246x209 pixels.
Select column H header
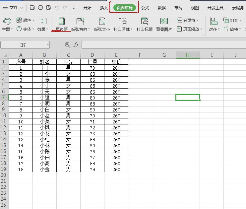pos(188,55)
